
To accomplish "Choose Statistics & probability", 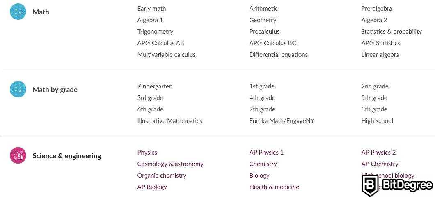I will coord(391,31).
